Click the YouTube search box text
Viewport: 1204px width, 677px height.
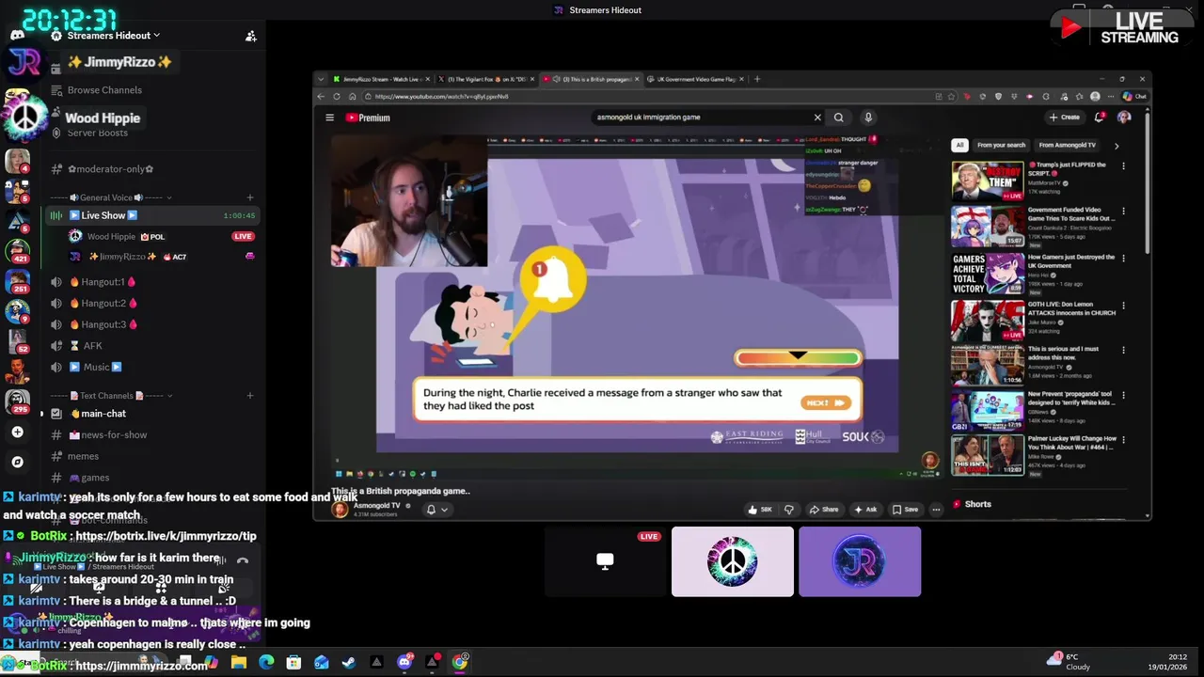[x=647, y=118]
